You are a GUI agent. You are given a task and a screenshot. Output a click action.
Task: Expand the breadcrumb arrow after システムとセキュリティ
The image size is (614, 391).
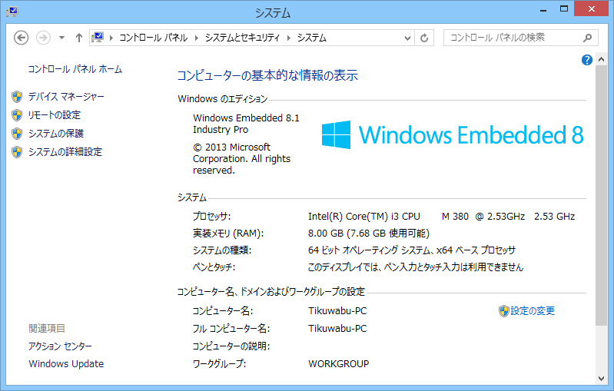click(289, 38)
